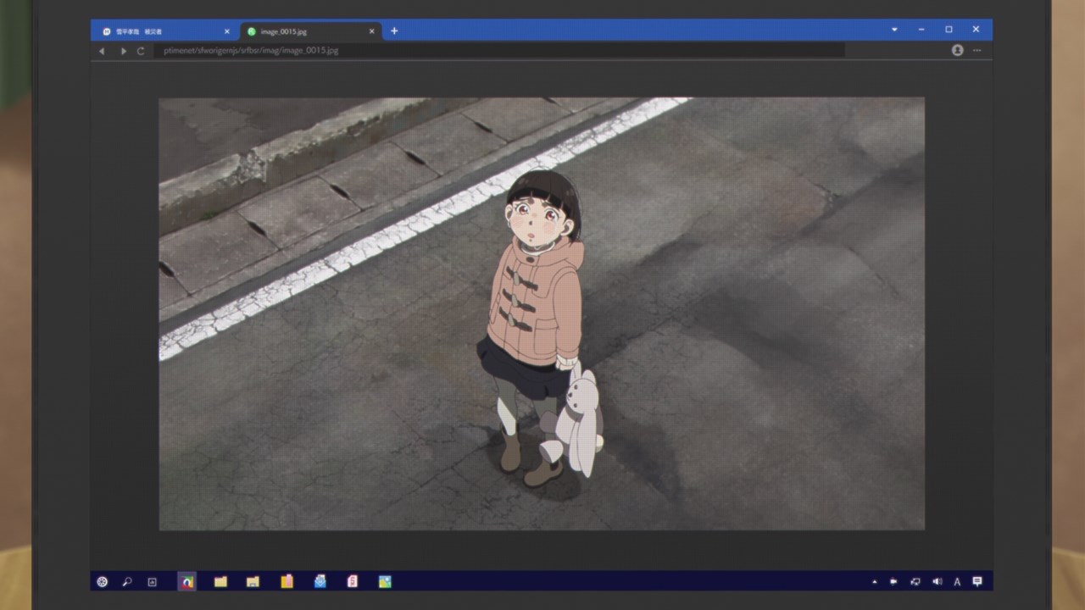Image resolution: width=1085 pixels, height=610 pixels.
Task: Open a new tab with the plus button
Action: coord(394,31)
